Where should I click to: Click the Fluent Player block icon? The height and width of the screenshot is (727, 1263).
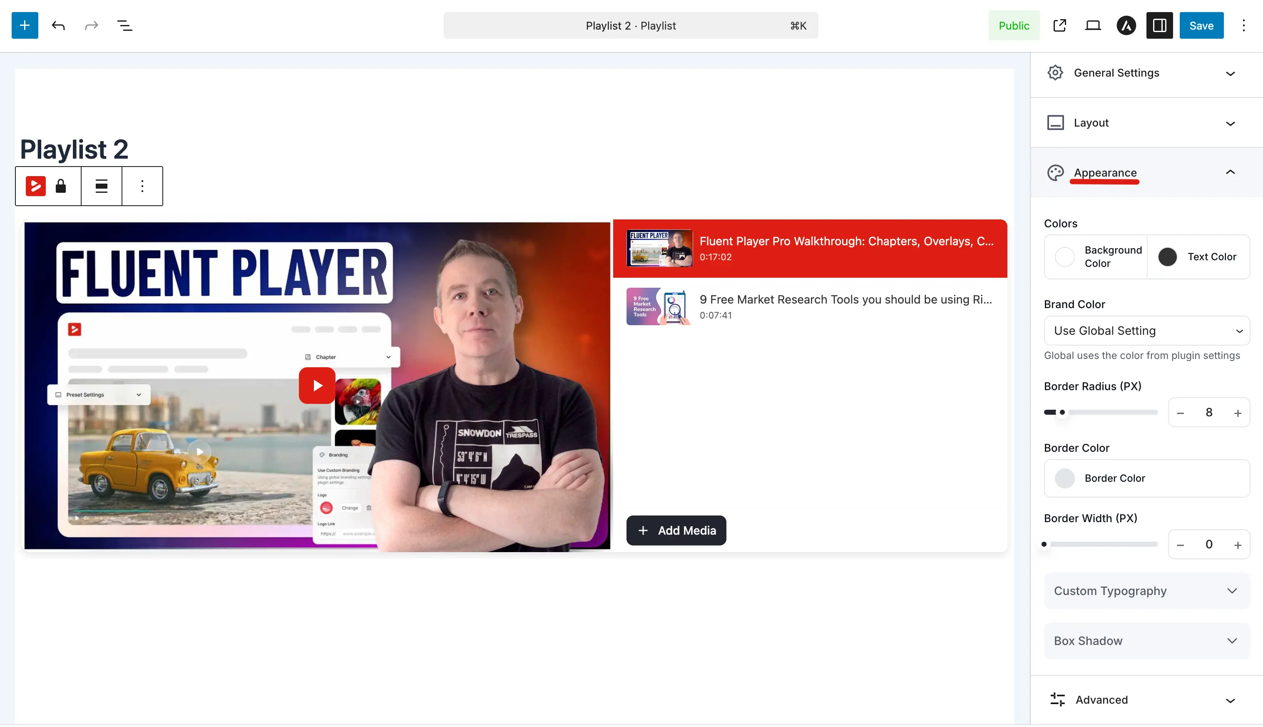click(x=35, y=186)
